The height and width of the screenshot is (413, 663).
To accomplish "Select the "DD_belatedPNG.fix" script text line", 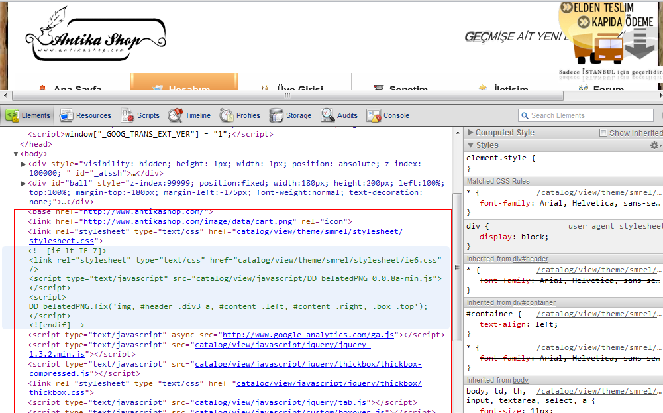I will pyautogui.click(x=229, y=307).
